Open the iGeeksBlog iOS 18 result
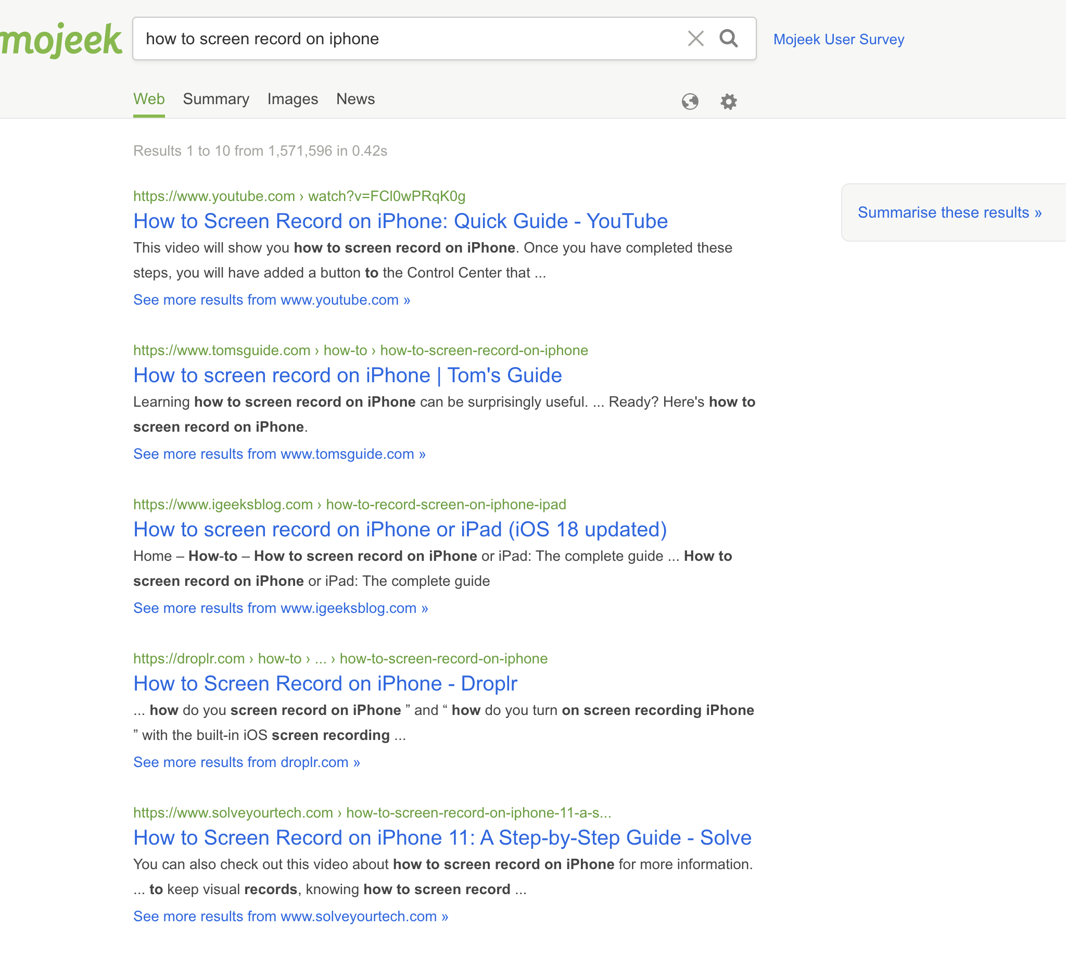Image resolution: width=1066 pixels, height=954 pixels. 400,530
